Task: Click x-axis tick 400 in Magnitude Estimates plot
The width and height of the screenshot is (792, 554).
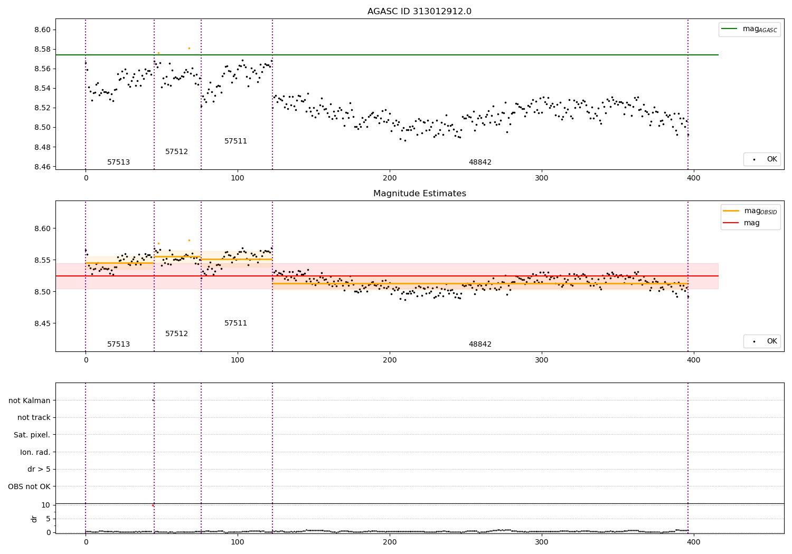Action: [693, 360]
